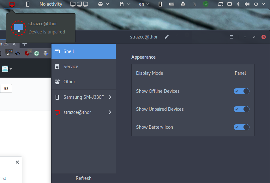Image resolution: width=270 pixels, height=183 pixels.
Task: Click the blue monitor icon in the device popup
Action: 19,28
